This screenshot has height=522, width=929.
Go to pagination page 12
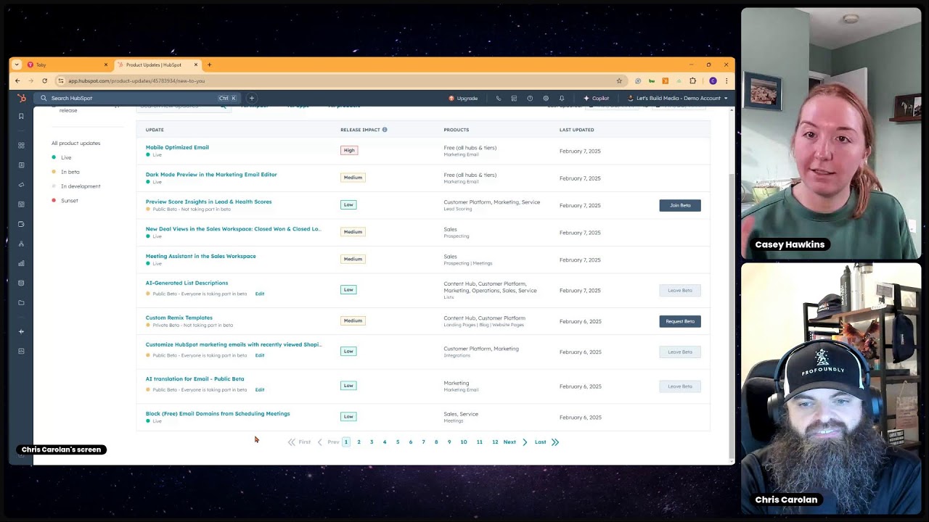click(495, 442)
